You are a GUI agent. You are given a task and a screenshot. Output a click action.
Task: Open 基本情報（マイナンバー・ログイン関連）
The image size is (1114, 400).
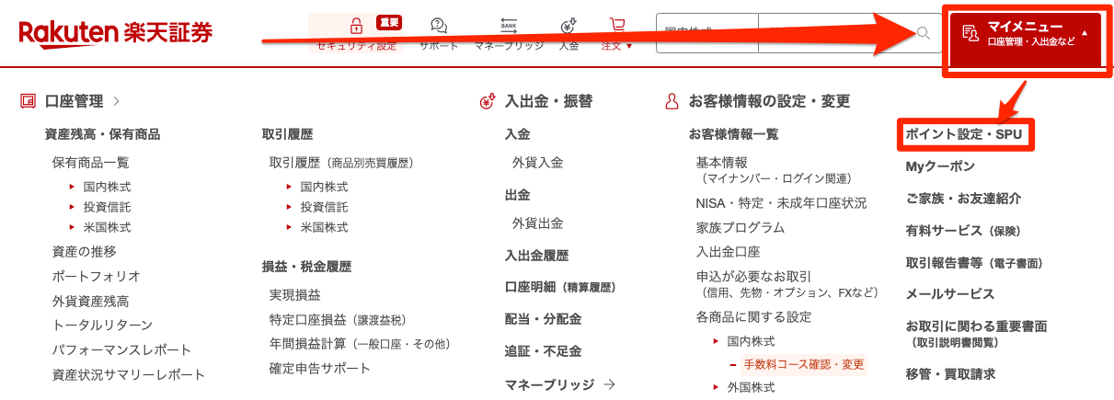pos(774,169)
